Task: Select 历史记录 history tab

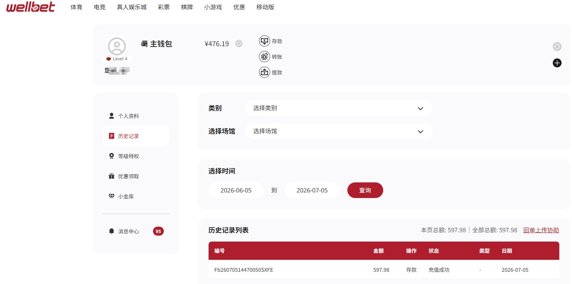Action: [x=136, y=136]
